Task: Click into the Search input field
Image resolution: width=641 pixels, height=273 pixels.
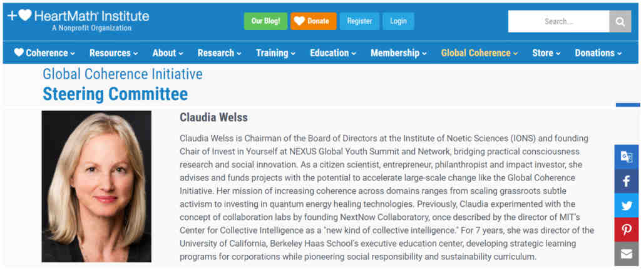Action: tap(558, 21)
